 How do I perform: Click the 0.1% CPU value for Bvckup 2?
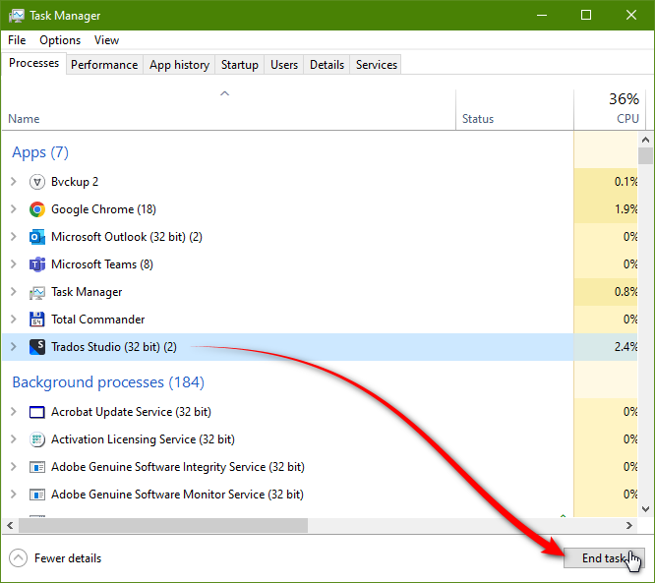pos(625,182)
